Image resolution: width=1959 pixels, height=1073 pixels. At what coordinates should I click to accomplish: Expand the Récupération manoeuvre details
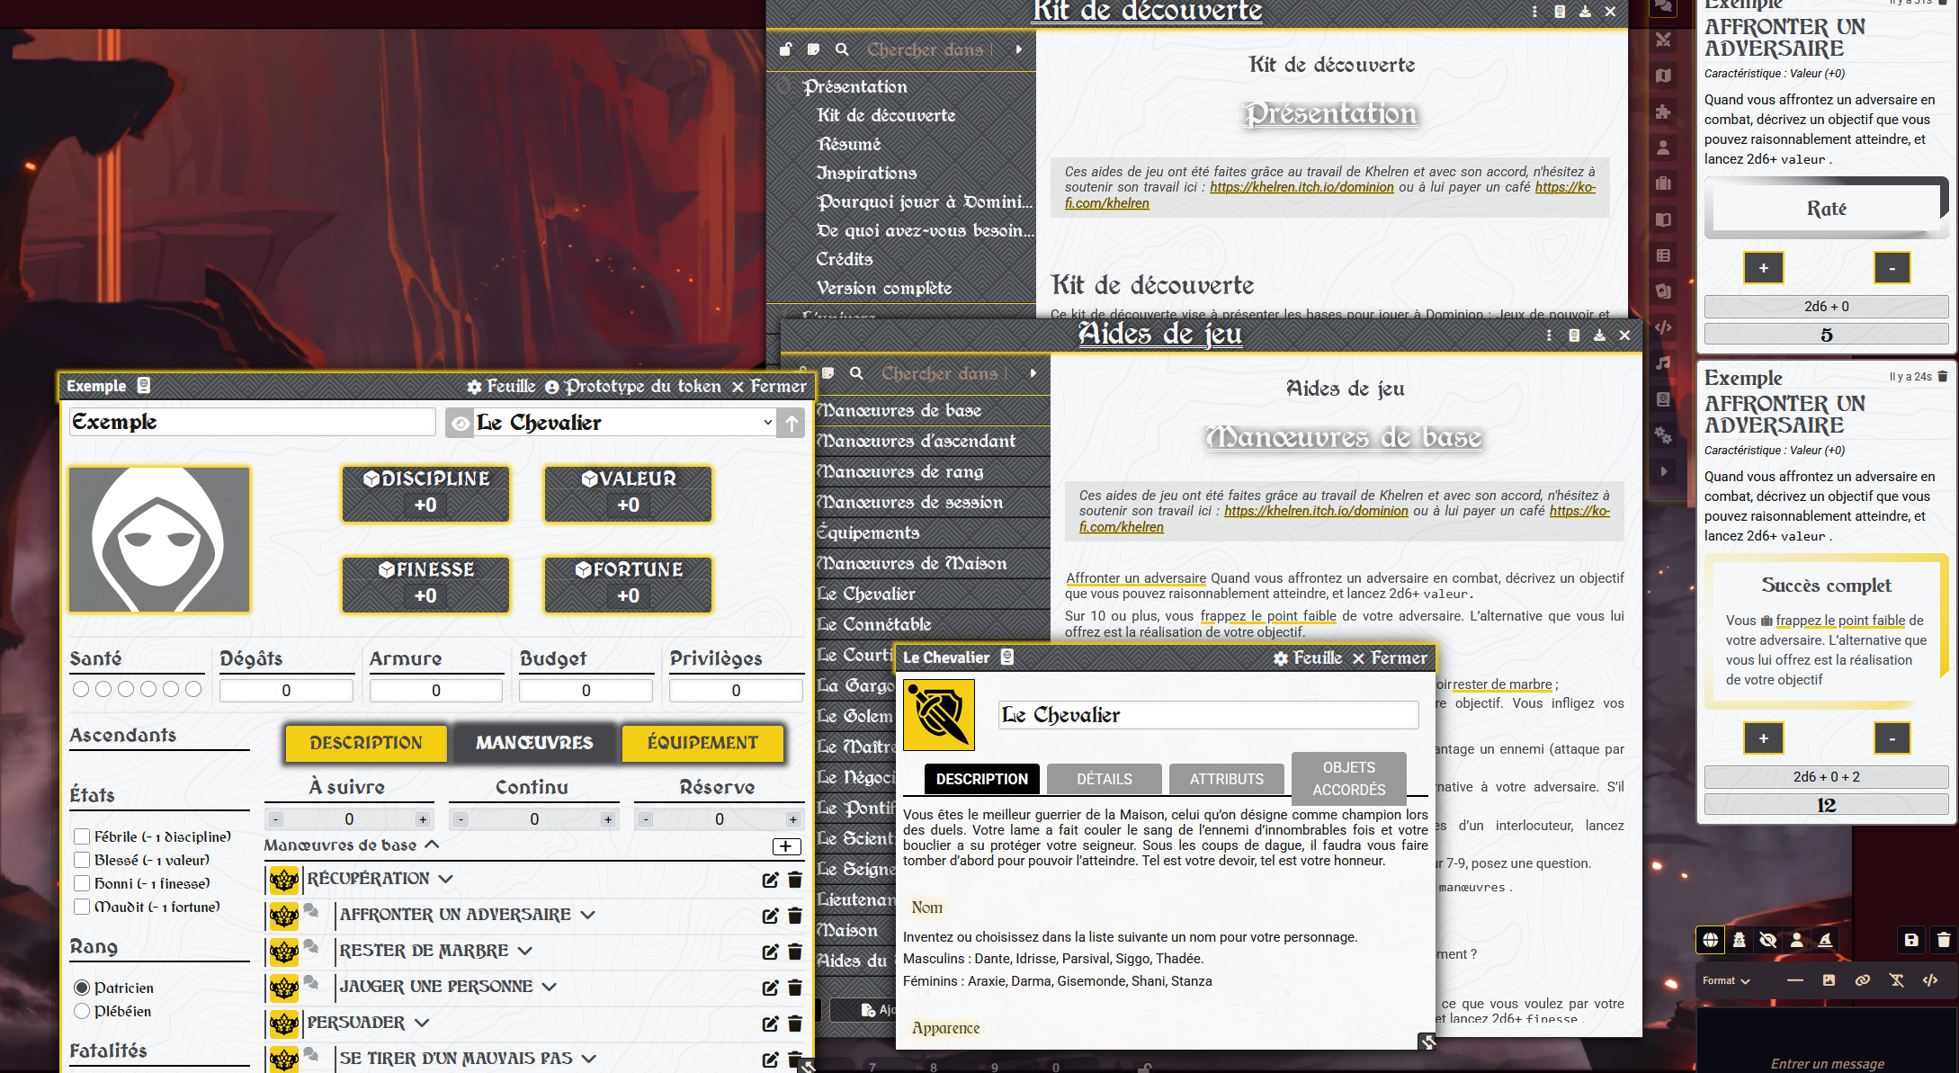(x=446, y=879)
